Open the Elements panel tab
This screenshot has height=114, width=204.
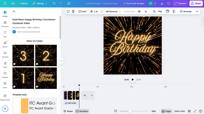(5, 24)
